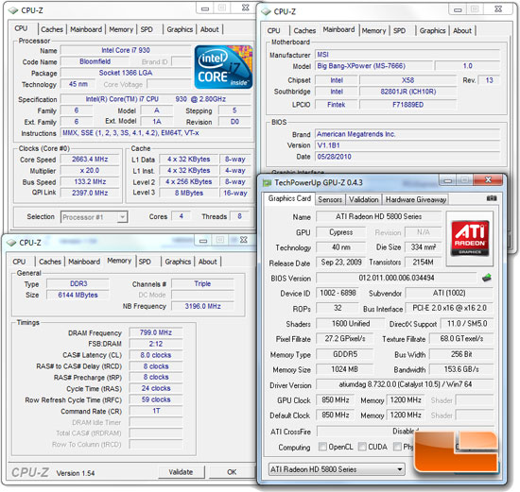The image size is (520, 492).
Task: Click the CPU-Z title icon in CPU window
Action: pyautogui.click(x=13, y=11)
